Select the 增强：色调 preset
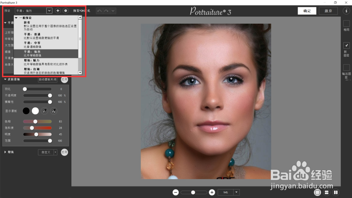The height and width of the screenshot is (198, 352). click(46, 71)
